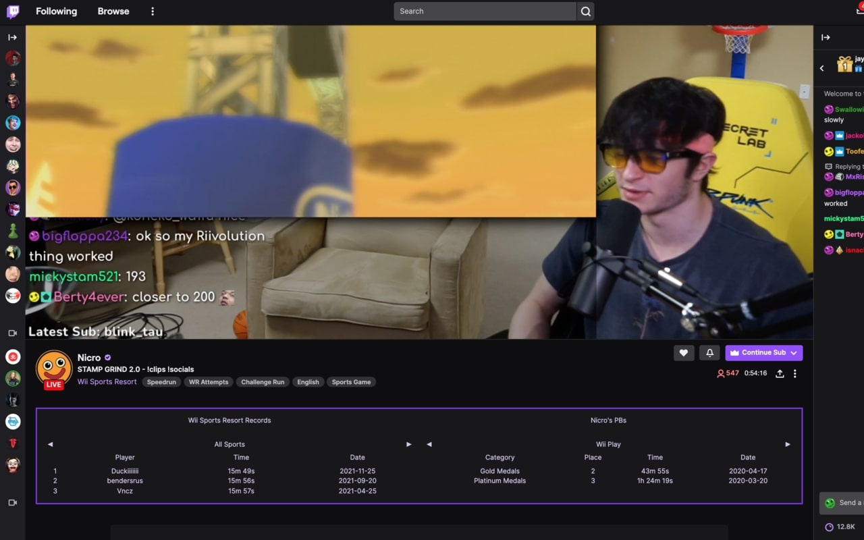Image resolution: width=864 pixels, height=540 pixels.
Task: Open the first followed channel avatar in sidebar
Action: coord(13,58)
